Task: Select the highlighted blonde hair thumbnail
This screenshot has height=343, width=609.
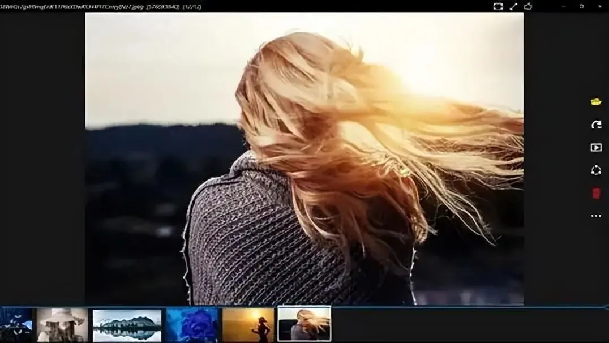Action: (304, 324)
